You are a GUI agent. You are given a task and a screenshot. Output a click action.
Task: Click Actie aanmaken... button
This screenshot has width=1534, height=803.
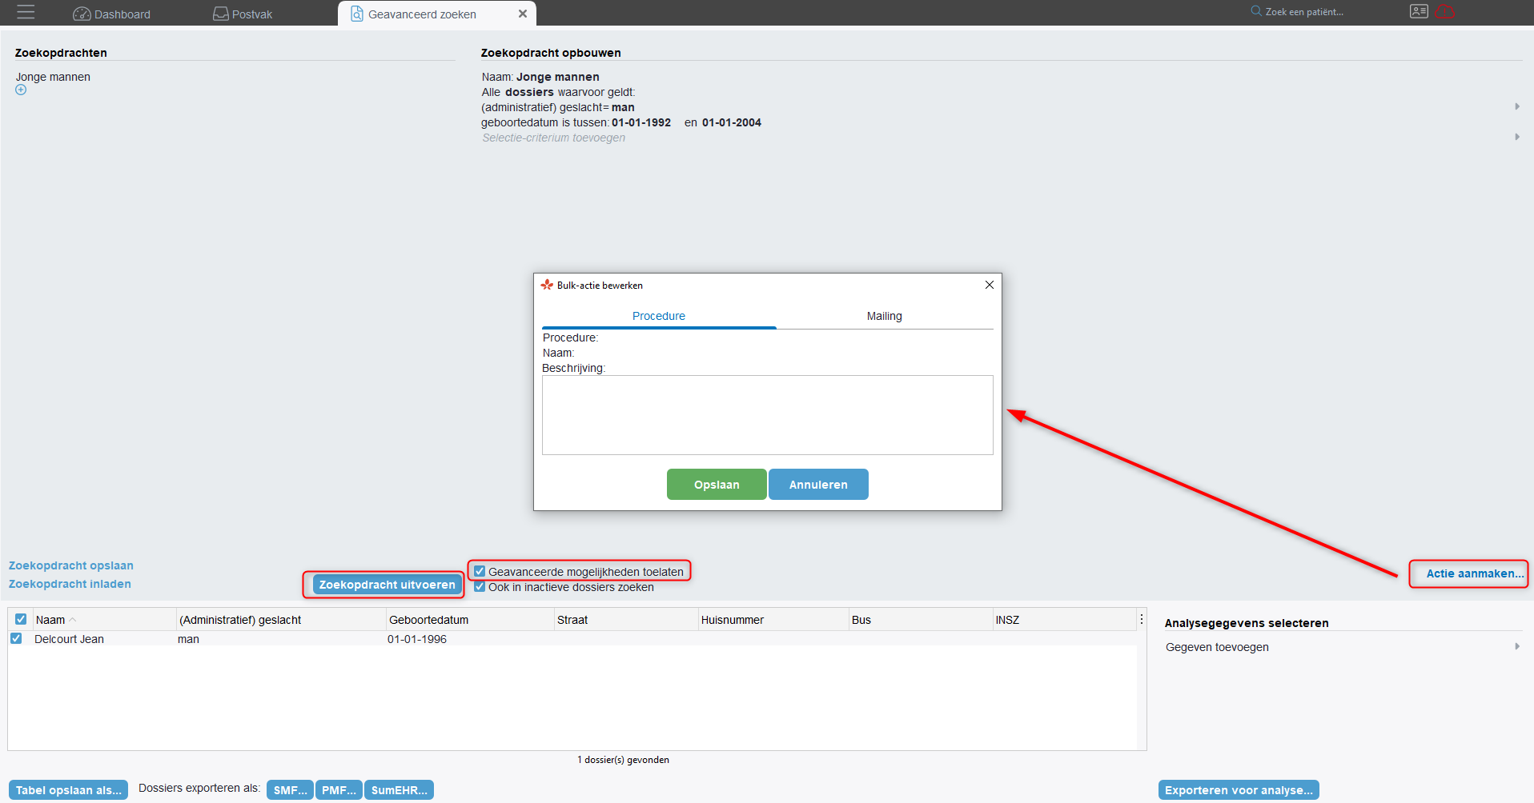(1475, 573)
